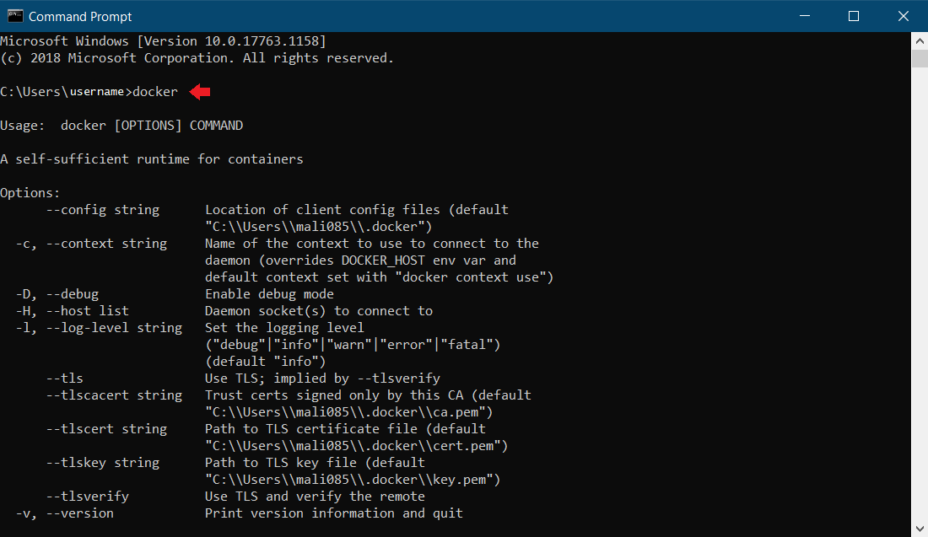
Task: Click the vertical scrollbar thumb
Action: [920, 58]
